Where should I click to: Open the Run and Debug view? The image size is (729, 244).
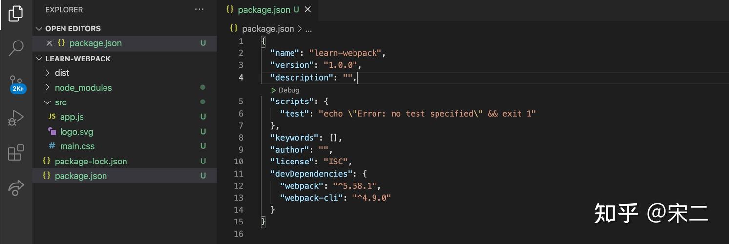coord(16,118)
